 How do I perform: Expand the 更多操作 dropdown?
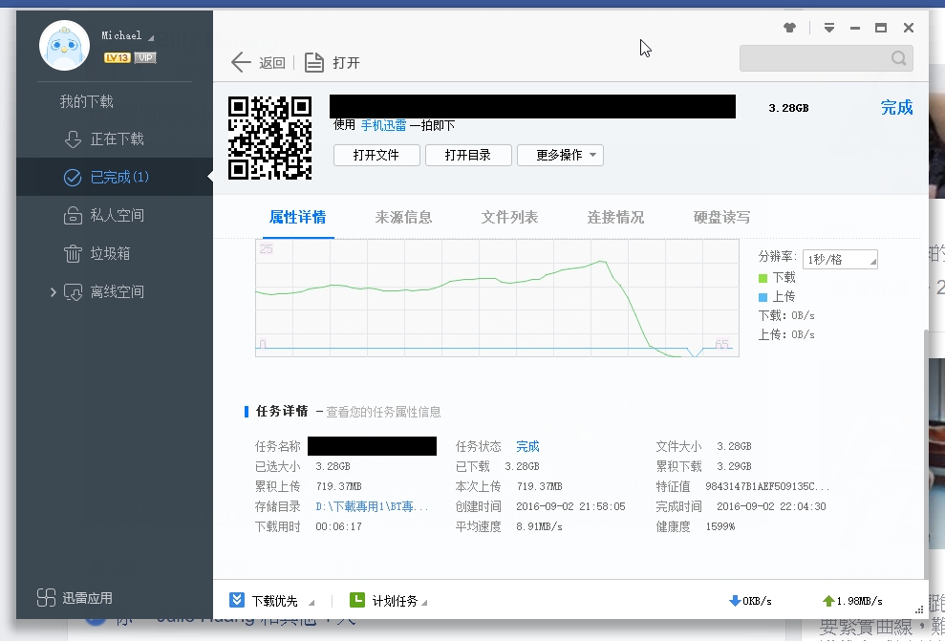pyautogui.click(x=560, y=156)
